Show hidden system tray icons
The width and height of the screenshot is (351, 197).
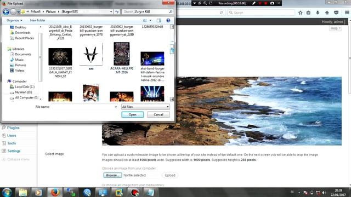pos(299,193)
